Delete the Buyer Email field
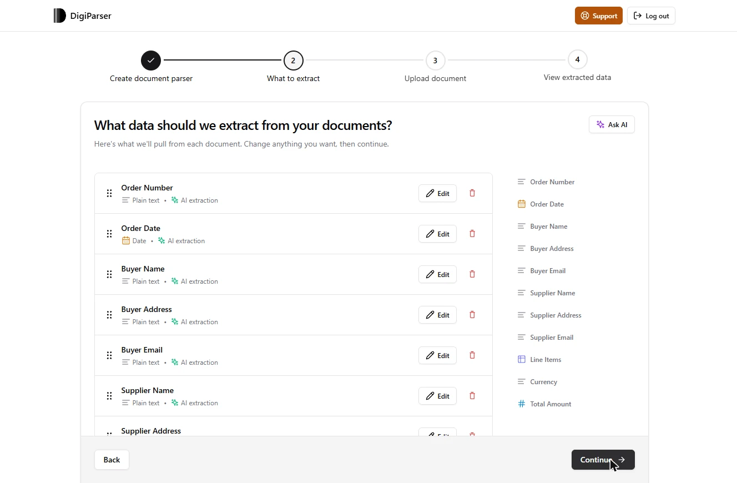Screen dimensions: 737x483 coord(472,355)
